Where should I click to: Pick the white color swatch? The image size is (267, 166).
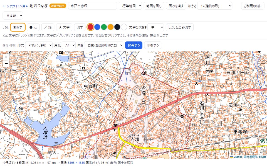[x=124, y=27]
